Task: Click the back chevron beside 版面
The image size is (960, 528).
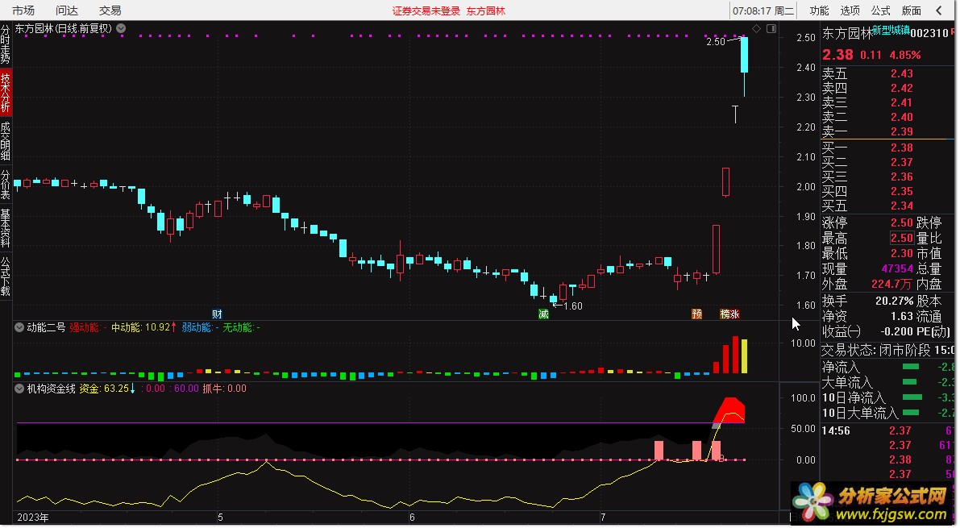Action: (x=939, y=10)
